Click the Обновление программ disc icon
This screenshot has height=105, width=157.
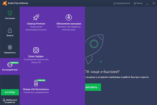[69, 17]
